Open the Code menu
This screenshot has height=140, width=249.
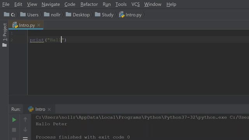[70, 4]
